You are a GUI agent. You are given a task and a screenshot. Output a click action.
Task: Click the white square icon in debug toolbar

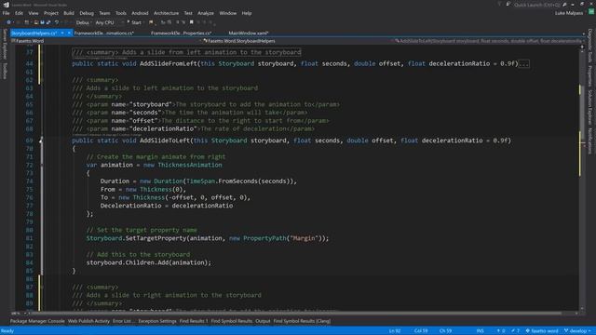tap(192, 22)
